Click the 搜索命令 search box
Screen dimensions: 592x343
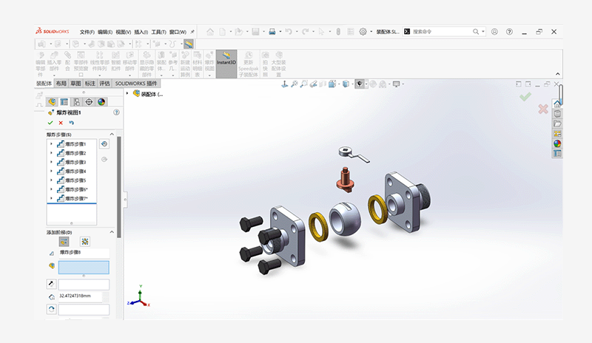pos(444,32)
